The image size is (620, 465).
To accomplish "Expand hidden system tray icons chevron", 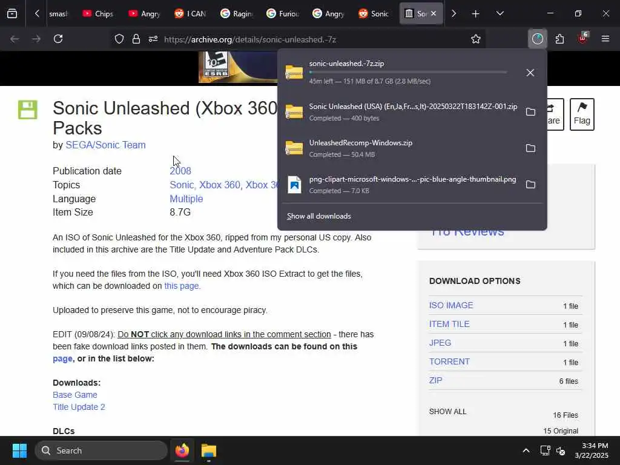I will point(526,450).
